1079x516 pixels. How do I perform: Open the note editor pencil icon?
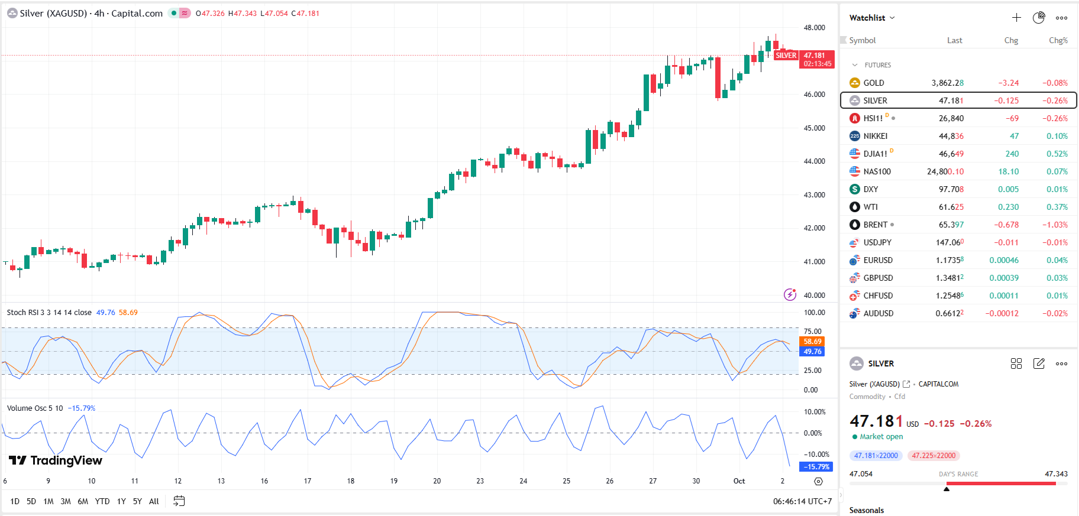[1039, 364]
